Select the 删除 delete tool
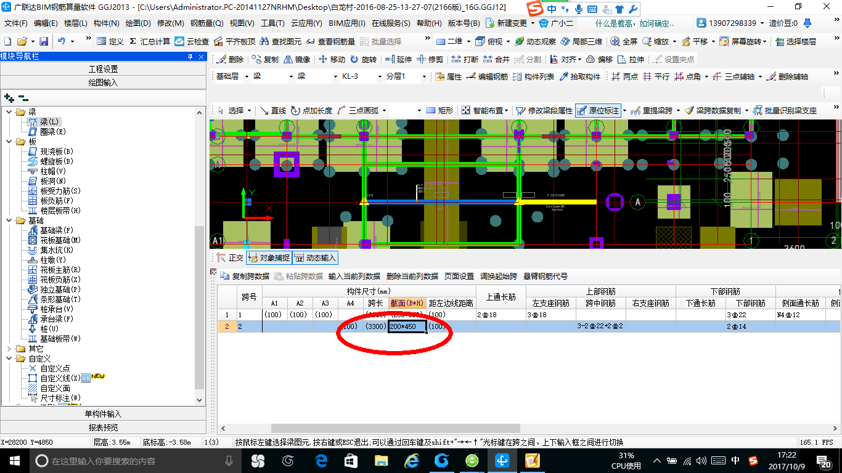This screenshot has width=842, height=473. [x=230, y=59]
